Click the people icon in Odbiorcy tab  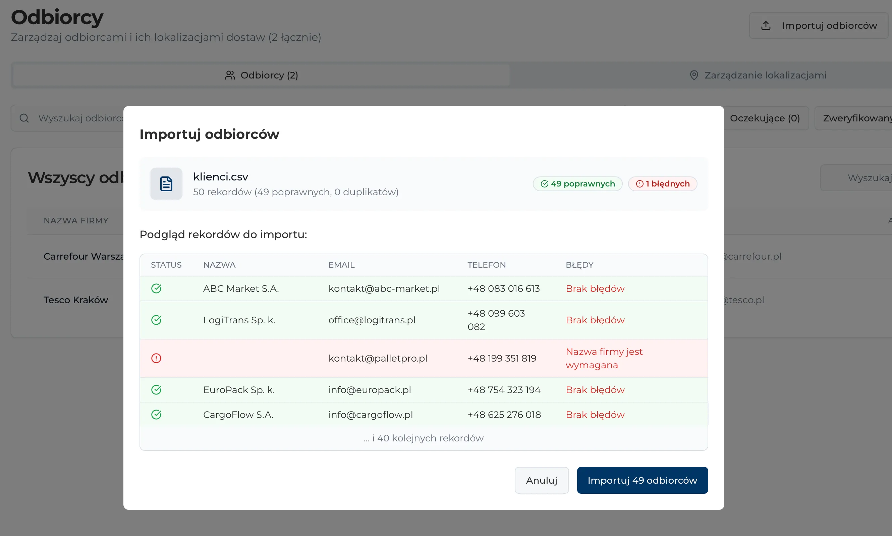(230, 75)
